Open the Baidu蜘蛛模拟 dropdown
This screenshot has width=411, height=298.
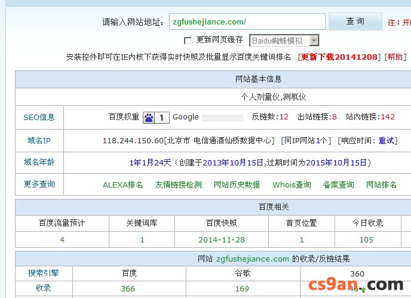[284, 41]
